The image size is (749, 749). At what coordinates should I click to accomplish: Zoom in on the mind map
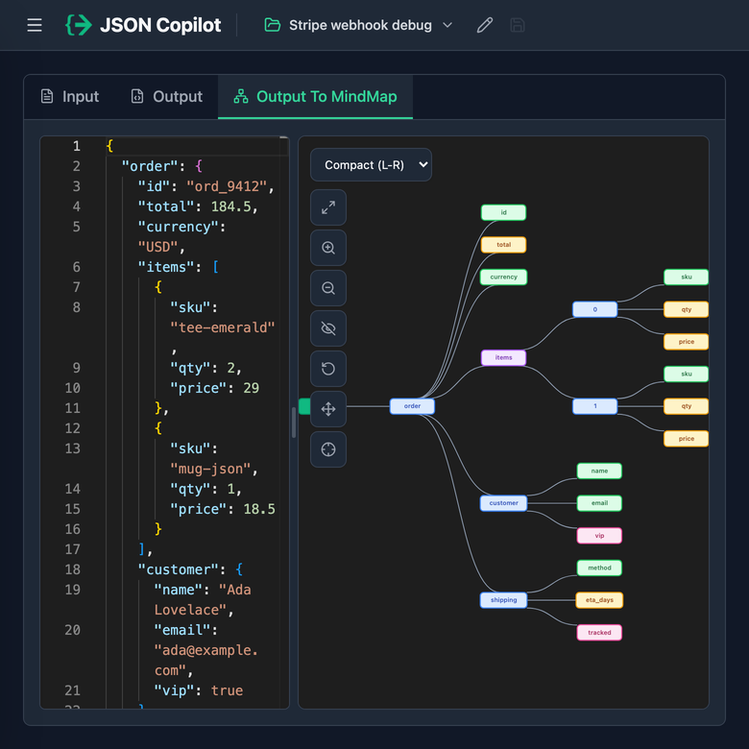(x=328, y=248)
